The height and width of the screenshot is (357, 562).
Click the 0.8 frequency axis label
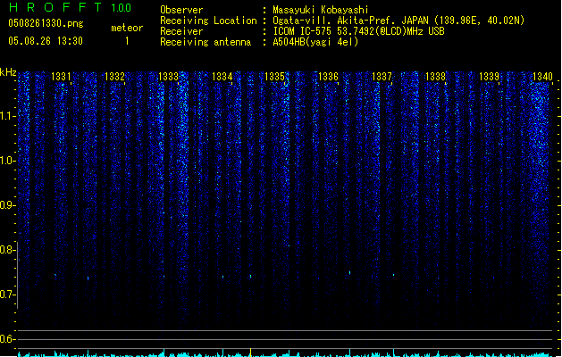click(7, 250)
